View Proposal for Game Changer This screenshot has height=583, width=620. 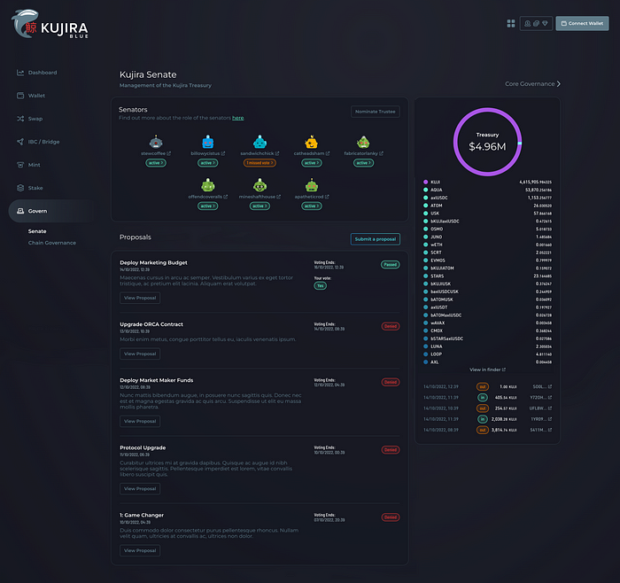point(140,550)
